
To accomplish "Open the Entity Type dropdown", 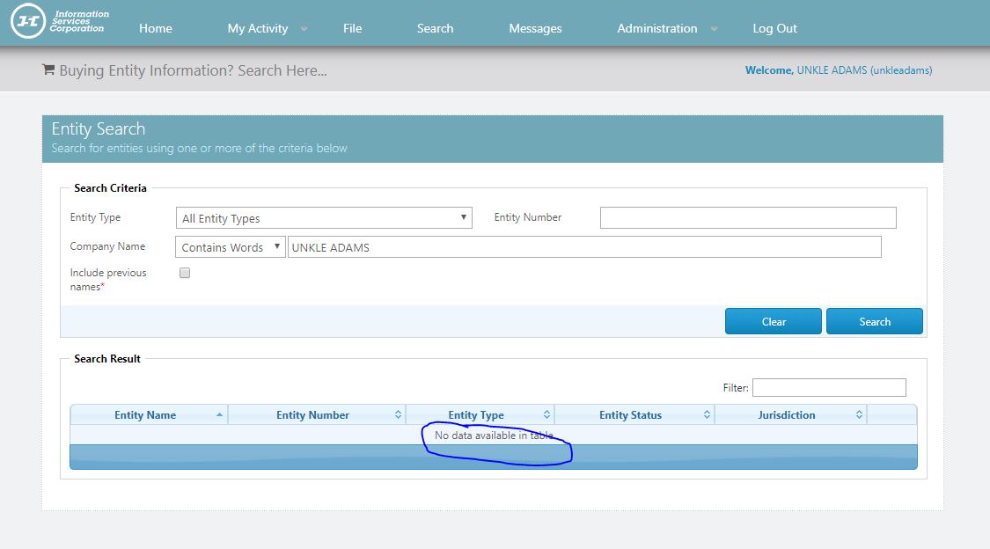I will point(324,217).
